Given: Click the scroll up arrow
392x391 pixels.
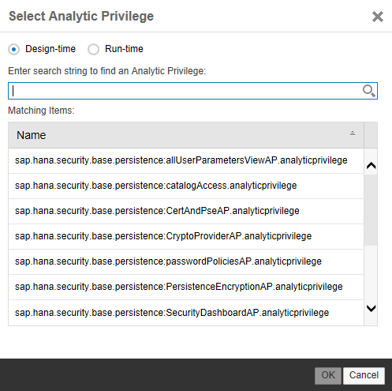Looking at the screenshot, I should (x=371, y=166).
